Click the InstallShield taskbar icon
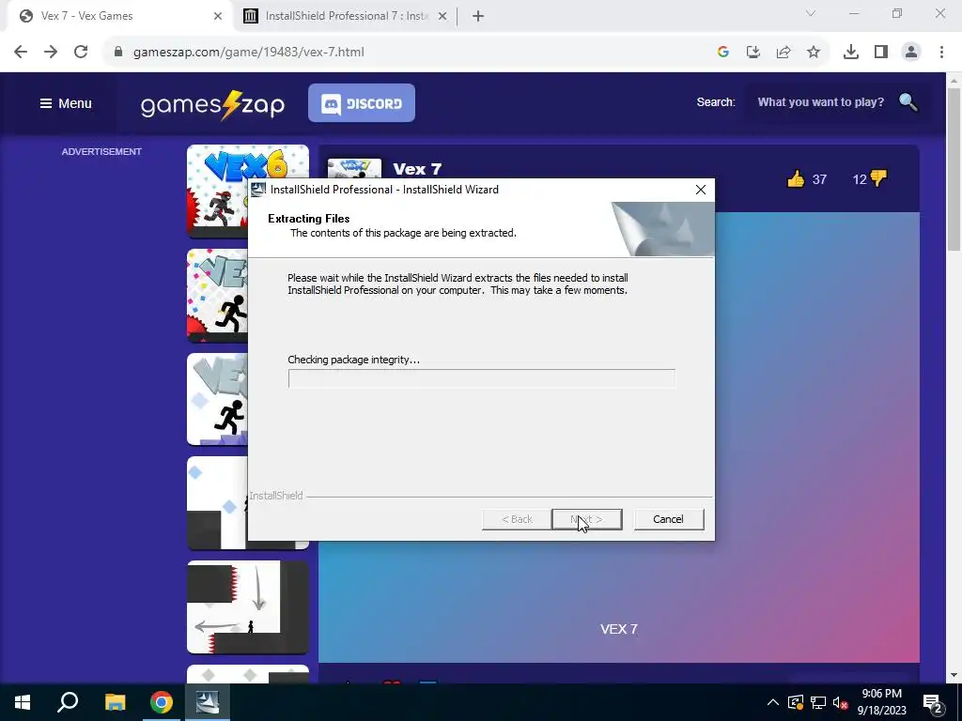The height and width of the screenshot is (721, 962). (x=208, y=702)
